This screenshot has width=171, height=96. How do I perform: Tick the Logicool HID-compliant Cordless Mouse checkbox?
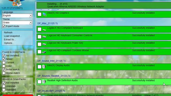click(40, 52)
